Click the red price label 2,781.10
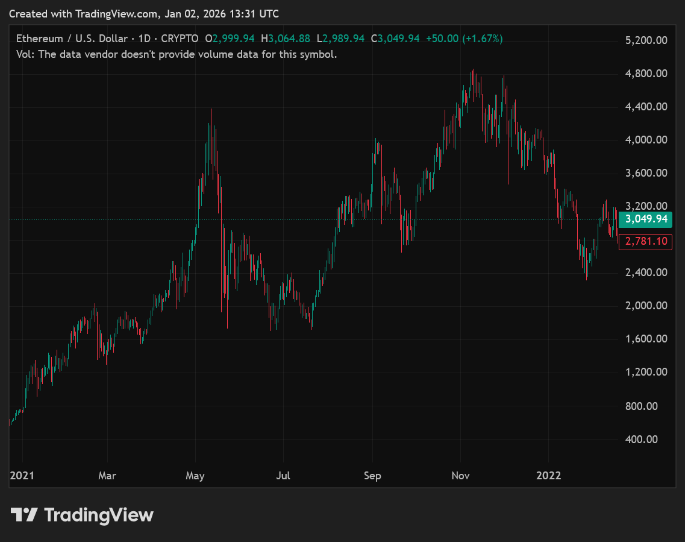Image resolution: width=685 pixels, height=542 pixels. click(x=645, y=242)
